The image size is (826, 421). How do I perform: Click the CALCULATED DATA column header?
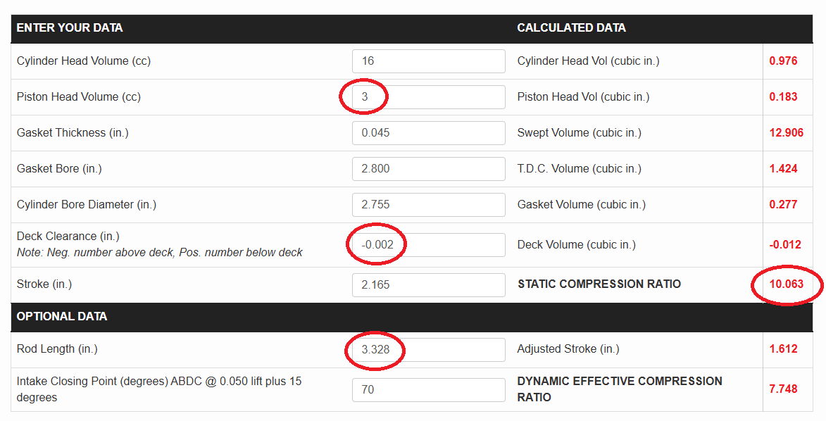pyautogui.click(x=571, y=28)
